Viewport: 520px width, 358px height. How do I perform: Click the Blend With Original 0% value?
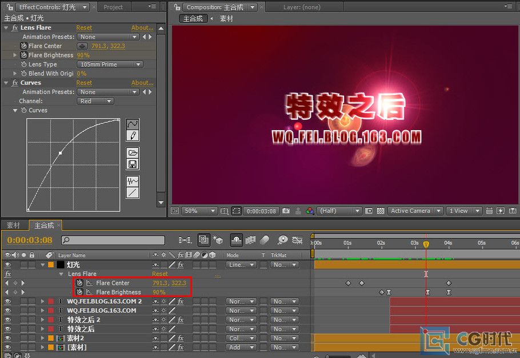click(x=82, y=74)
